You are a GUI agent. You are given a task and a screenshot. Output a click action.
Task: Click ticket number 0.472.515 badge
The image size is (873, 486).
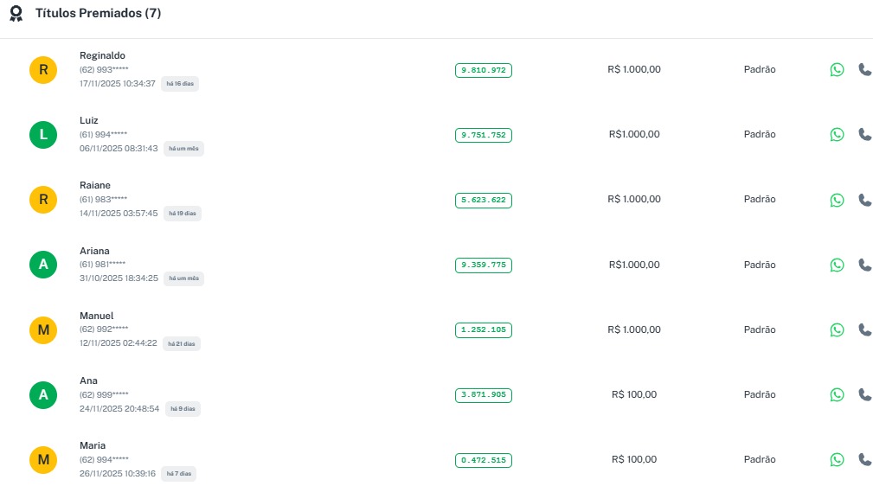coord(484,460)
